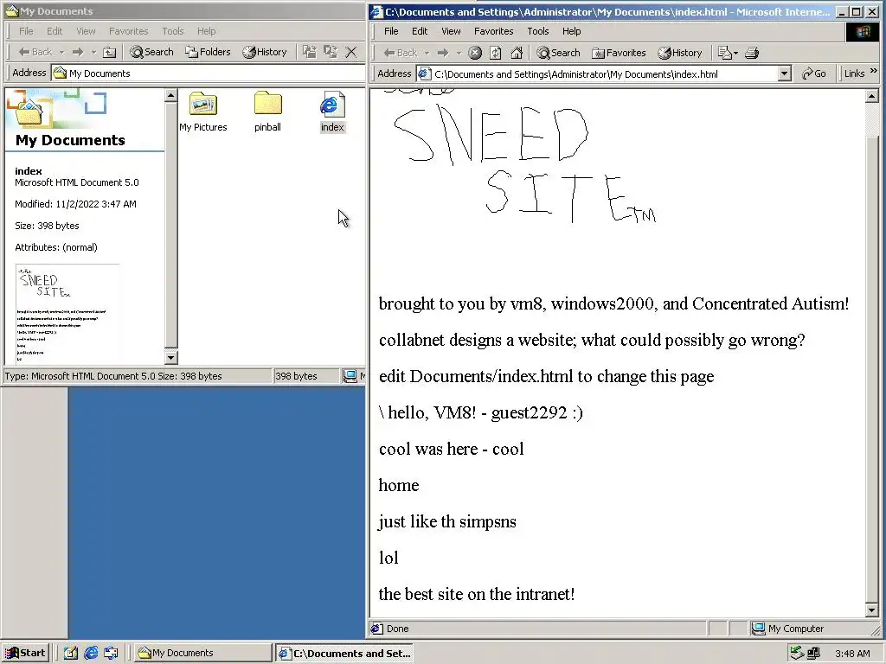Screen dimensions: 886x664
Task: Click My Documents address field
Action: coord(208,73)
